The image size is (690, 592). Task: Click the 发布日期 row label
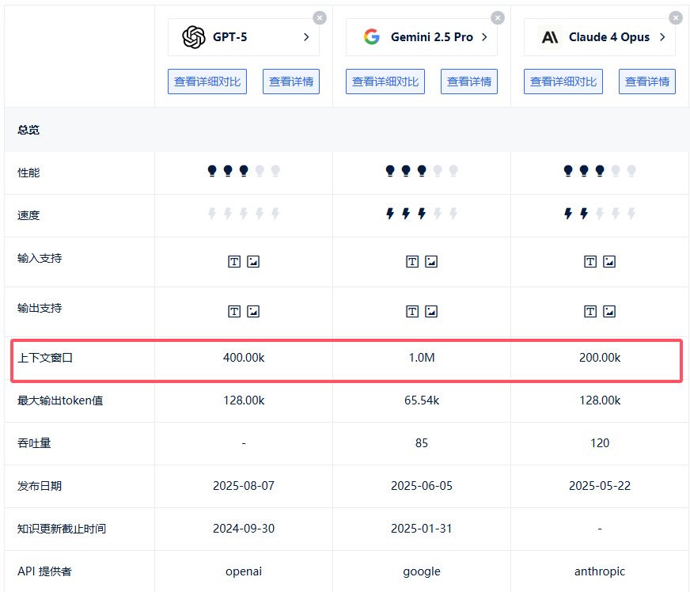[40, 486]
